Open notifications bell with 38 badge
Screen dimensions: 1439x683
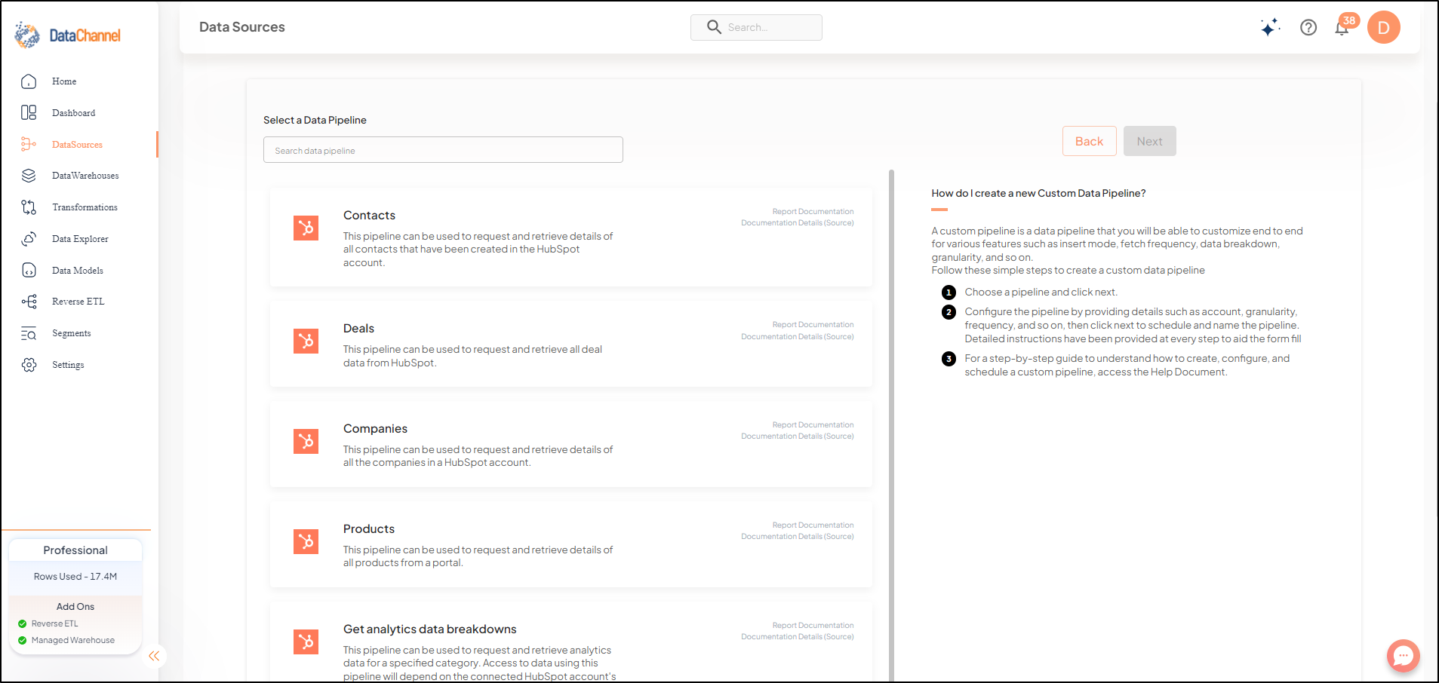(x=1343, y=26)
